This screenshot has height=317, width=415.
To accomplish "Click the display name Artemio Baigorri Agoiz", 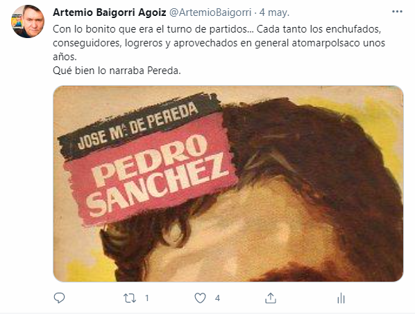I will (110, 12).
